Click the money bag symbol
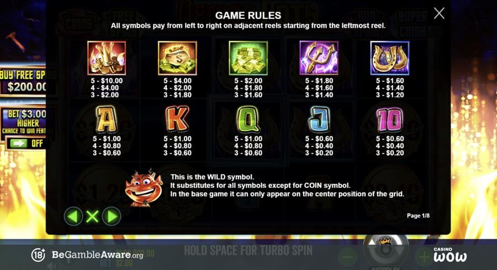Image resolution: width=497 pixels, height=270 pixels. coord(177,58)
